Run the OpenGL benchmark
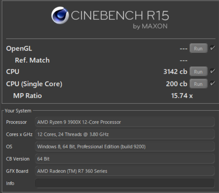Screen dimensions: 219x193 (x=199, y=48)
